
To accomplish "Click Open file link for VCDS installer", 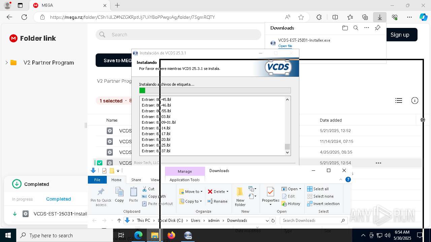I will 285,46.
